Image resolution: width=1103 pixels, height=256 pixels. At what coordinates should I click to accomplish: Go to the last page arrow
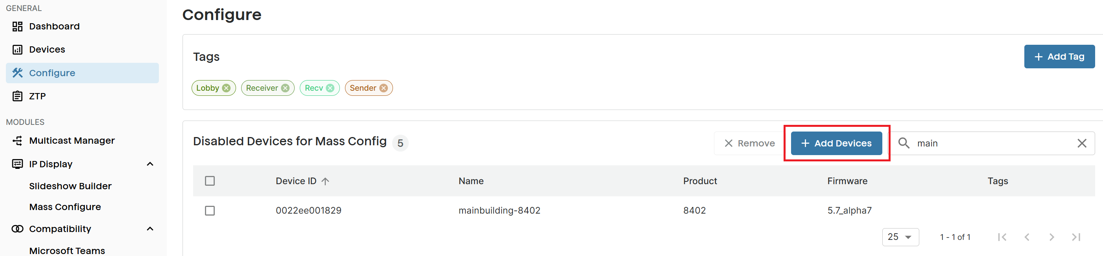pos(1076,237)
